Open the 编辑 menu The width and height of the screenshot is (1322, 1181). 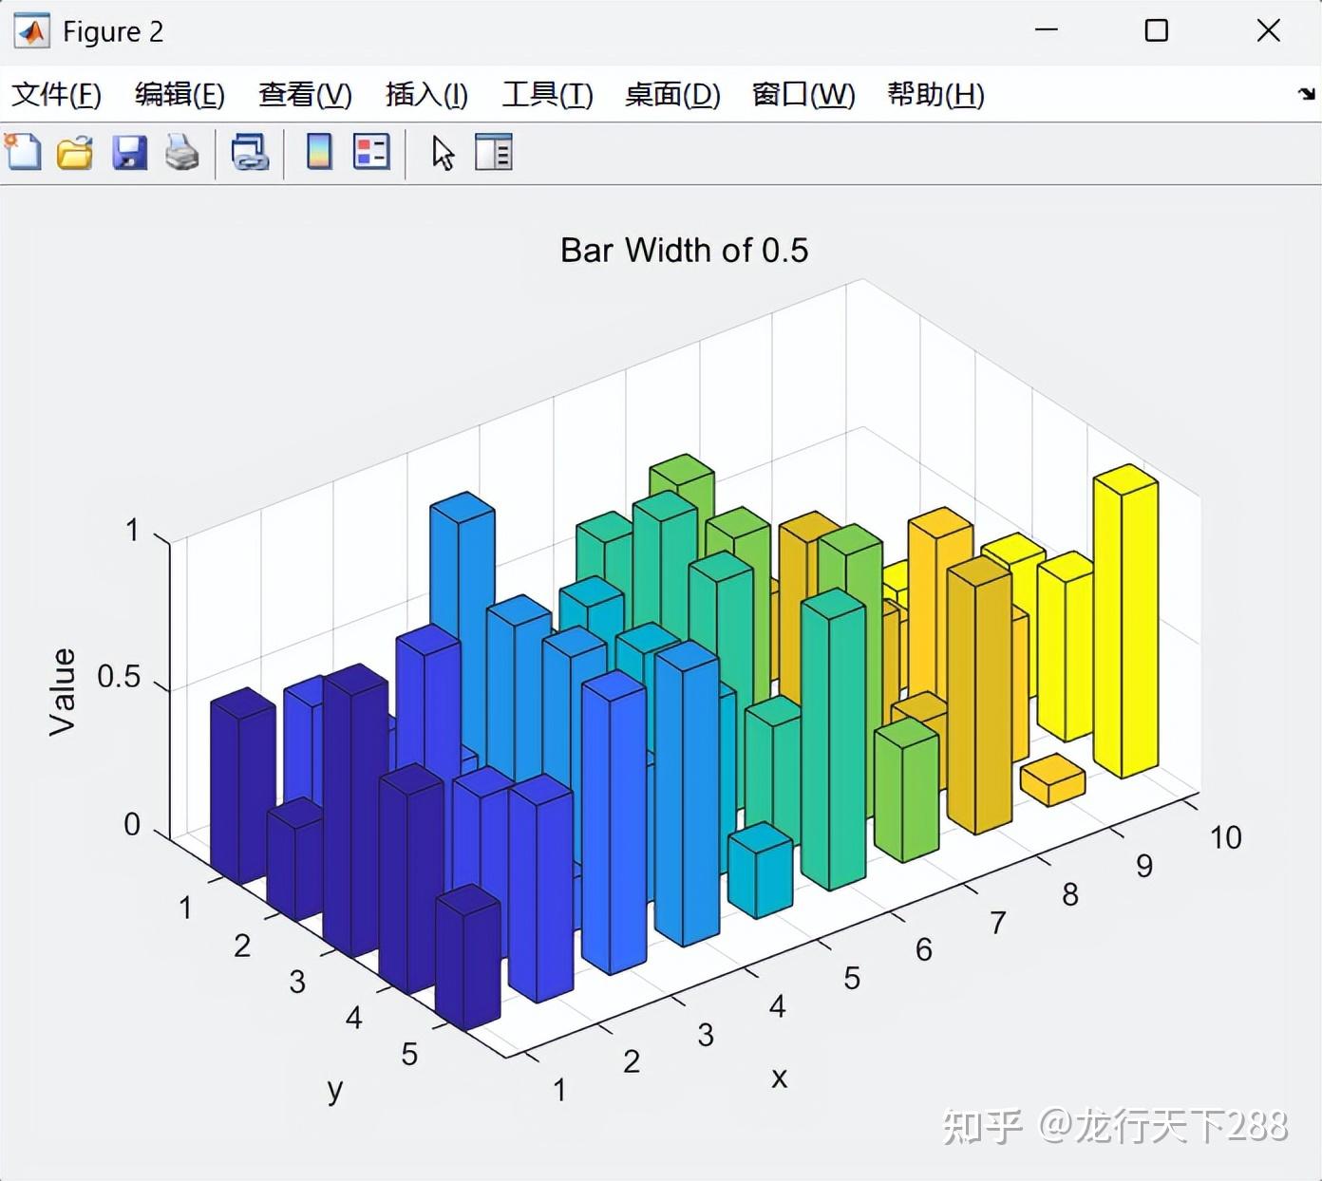[x=179, y=95]
